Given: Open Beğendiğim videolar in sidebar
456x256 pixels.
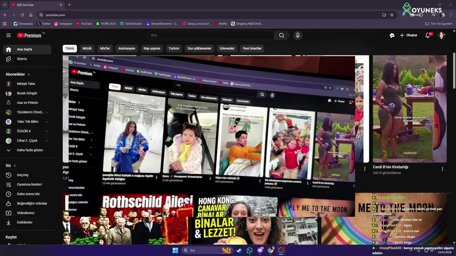Looking at the screenshot, I should point(27,203).
